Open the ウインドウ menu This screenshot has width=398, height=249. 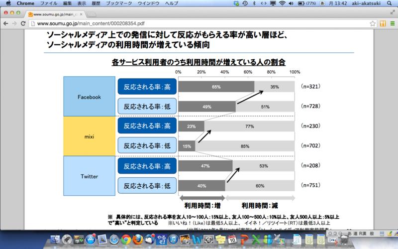148,3
